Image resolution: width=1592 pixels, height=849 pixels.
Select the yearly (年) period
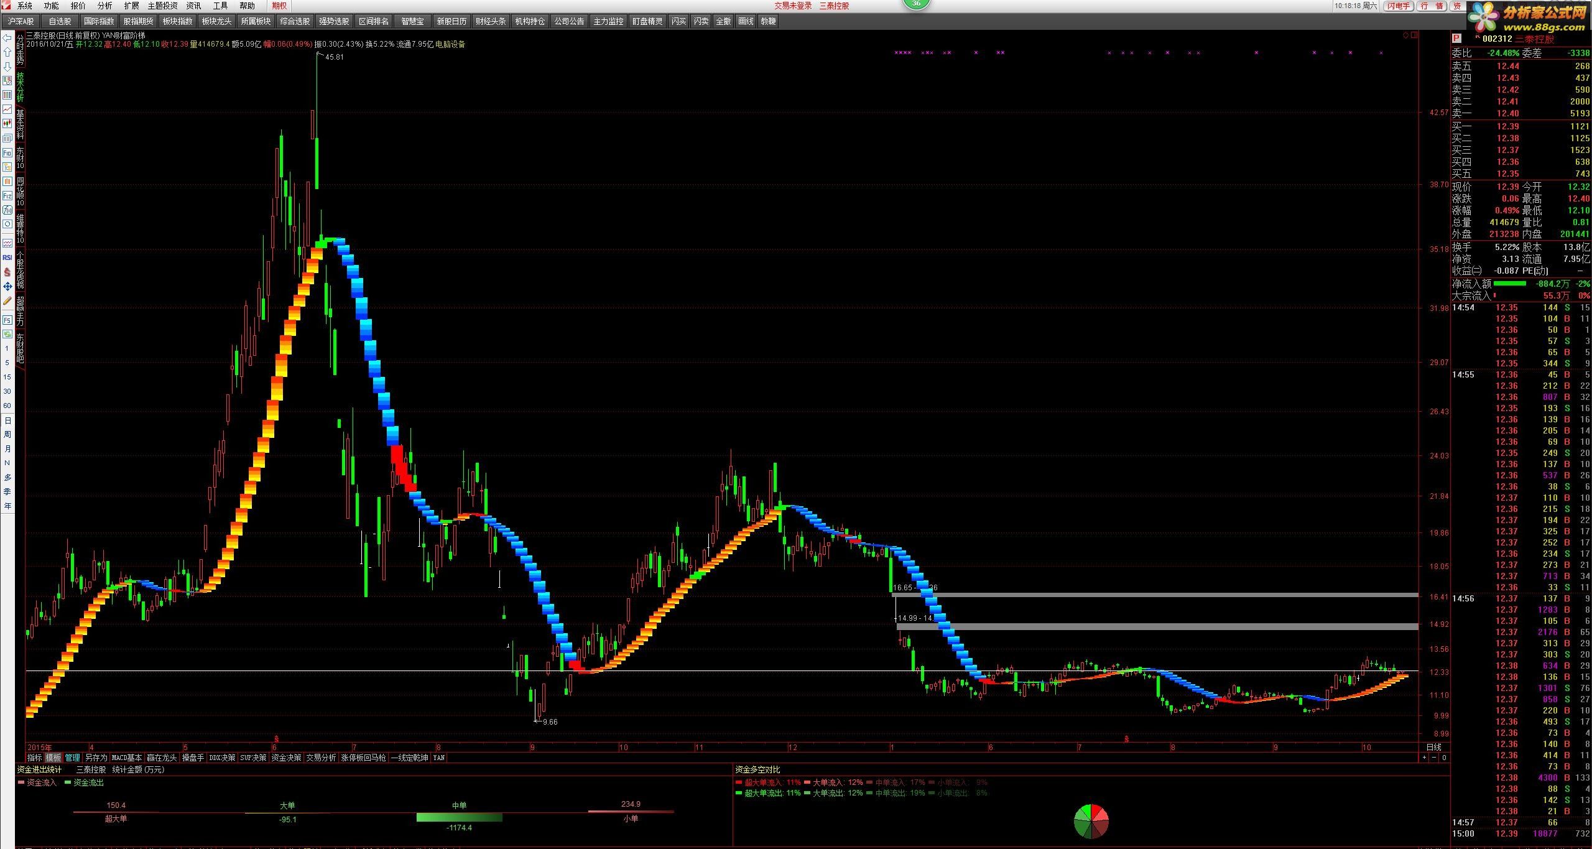click(x=7, y=506)
